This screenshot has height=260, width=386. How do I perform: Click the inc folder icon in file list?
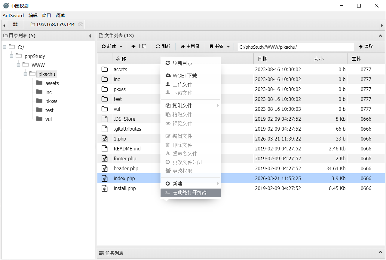click(105, 79)
